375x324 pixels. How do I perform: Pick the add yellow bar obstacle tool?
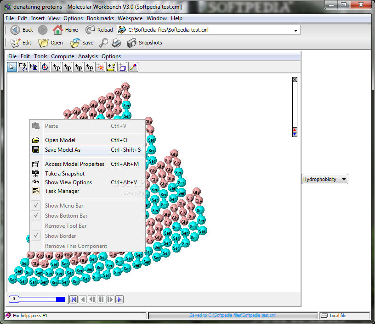111,67
